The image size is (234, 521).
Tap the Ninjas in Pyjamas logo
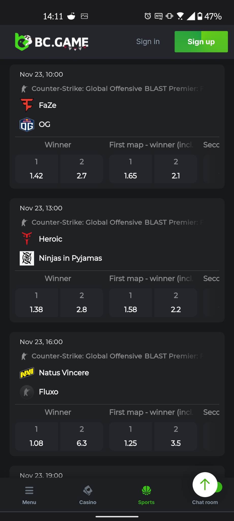(27, 258)
